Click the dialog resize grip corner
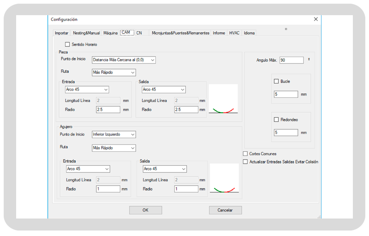This screenshot has width=369, height=236. click(x=319, y=217)
